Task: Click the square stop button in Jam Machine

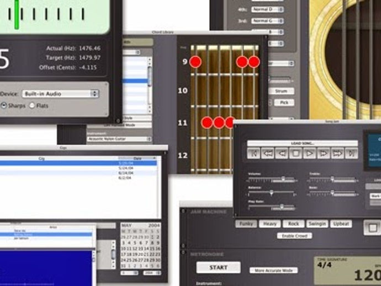Action: [373, 227]
